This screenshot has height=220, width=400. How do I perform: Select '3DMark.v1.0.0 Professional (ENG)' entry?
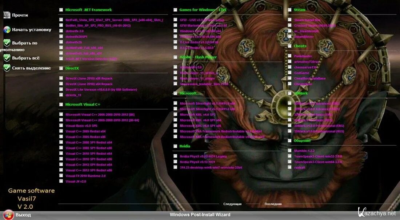coord(319,126)
